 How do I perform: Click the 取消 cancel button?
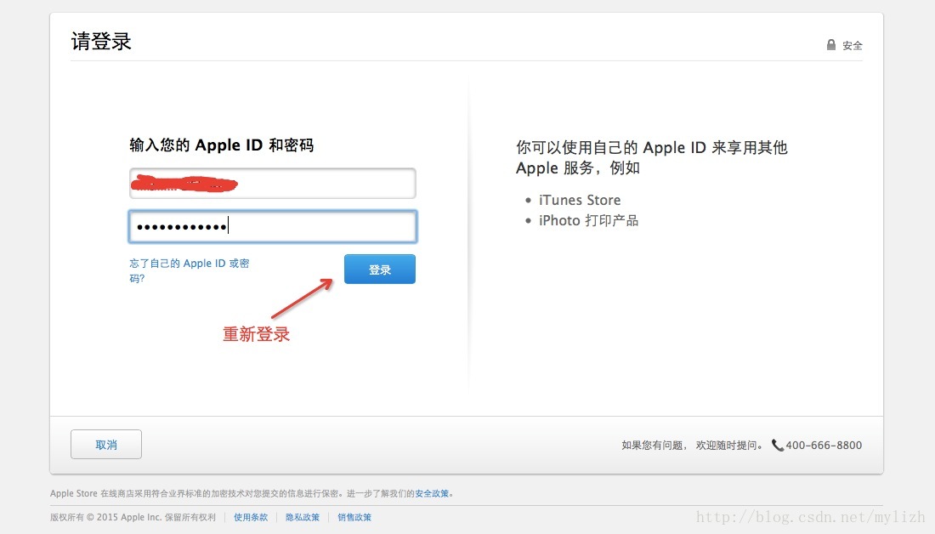click(106, 445)
